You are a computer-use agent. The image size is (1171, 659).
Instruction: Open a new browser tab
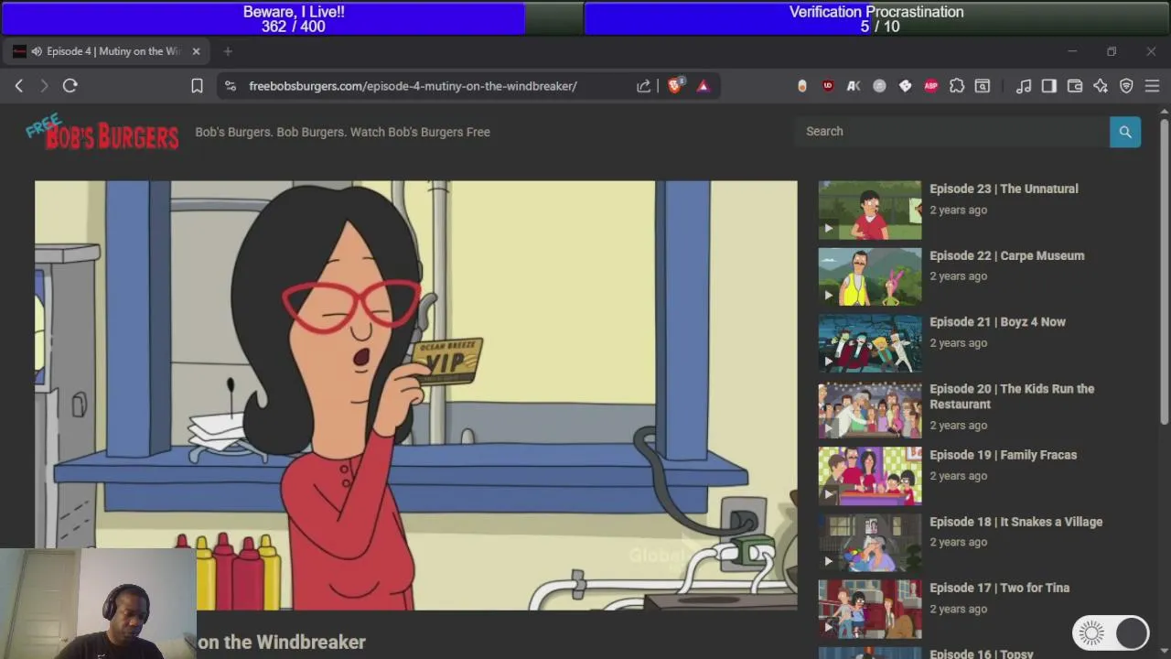tap(228, 51)
